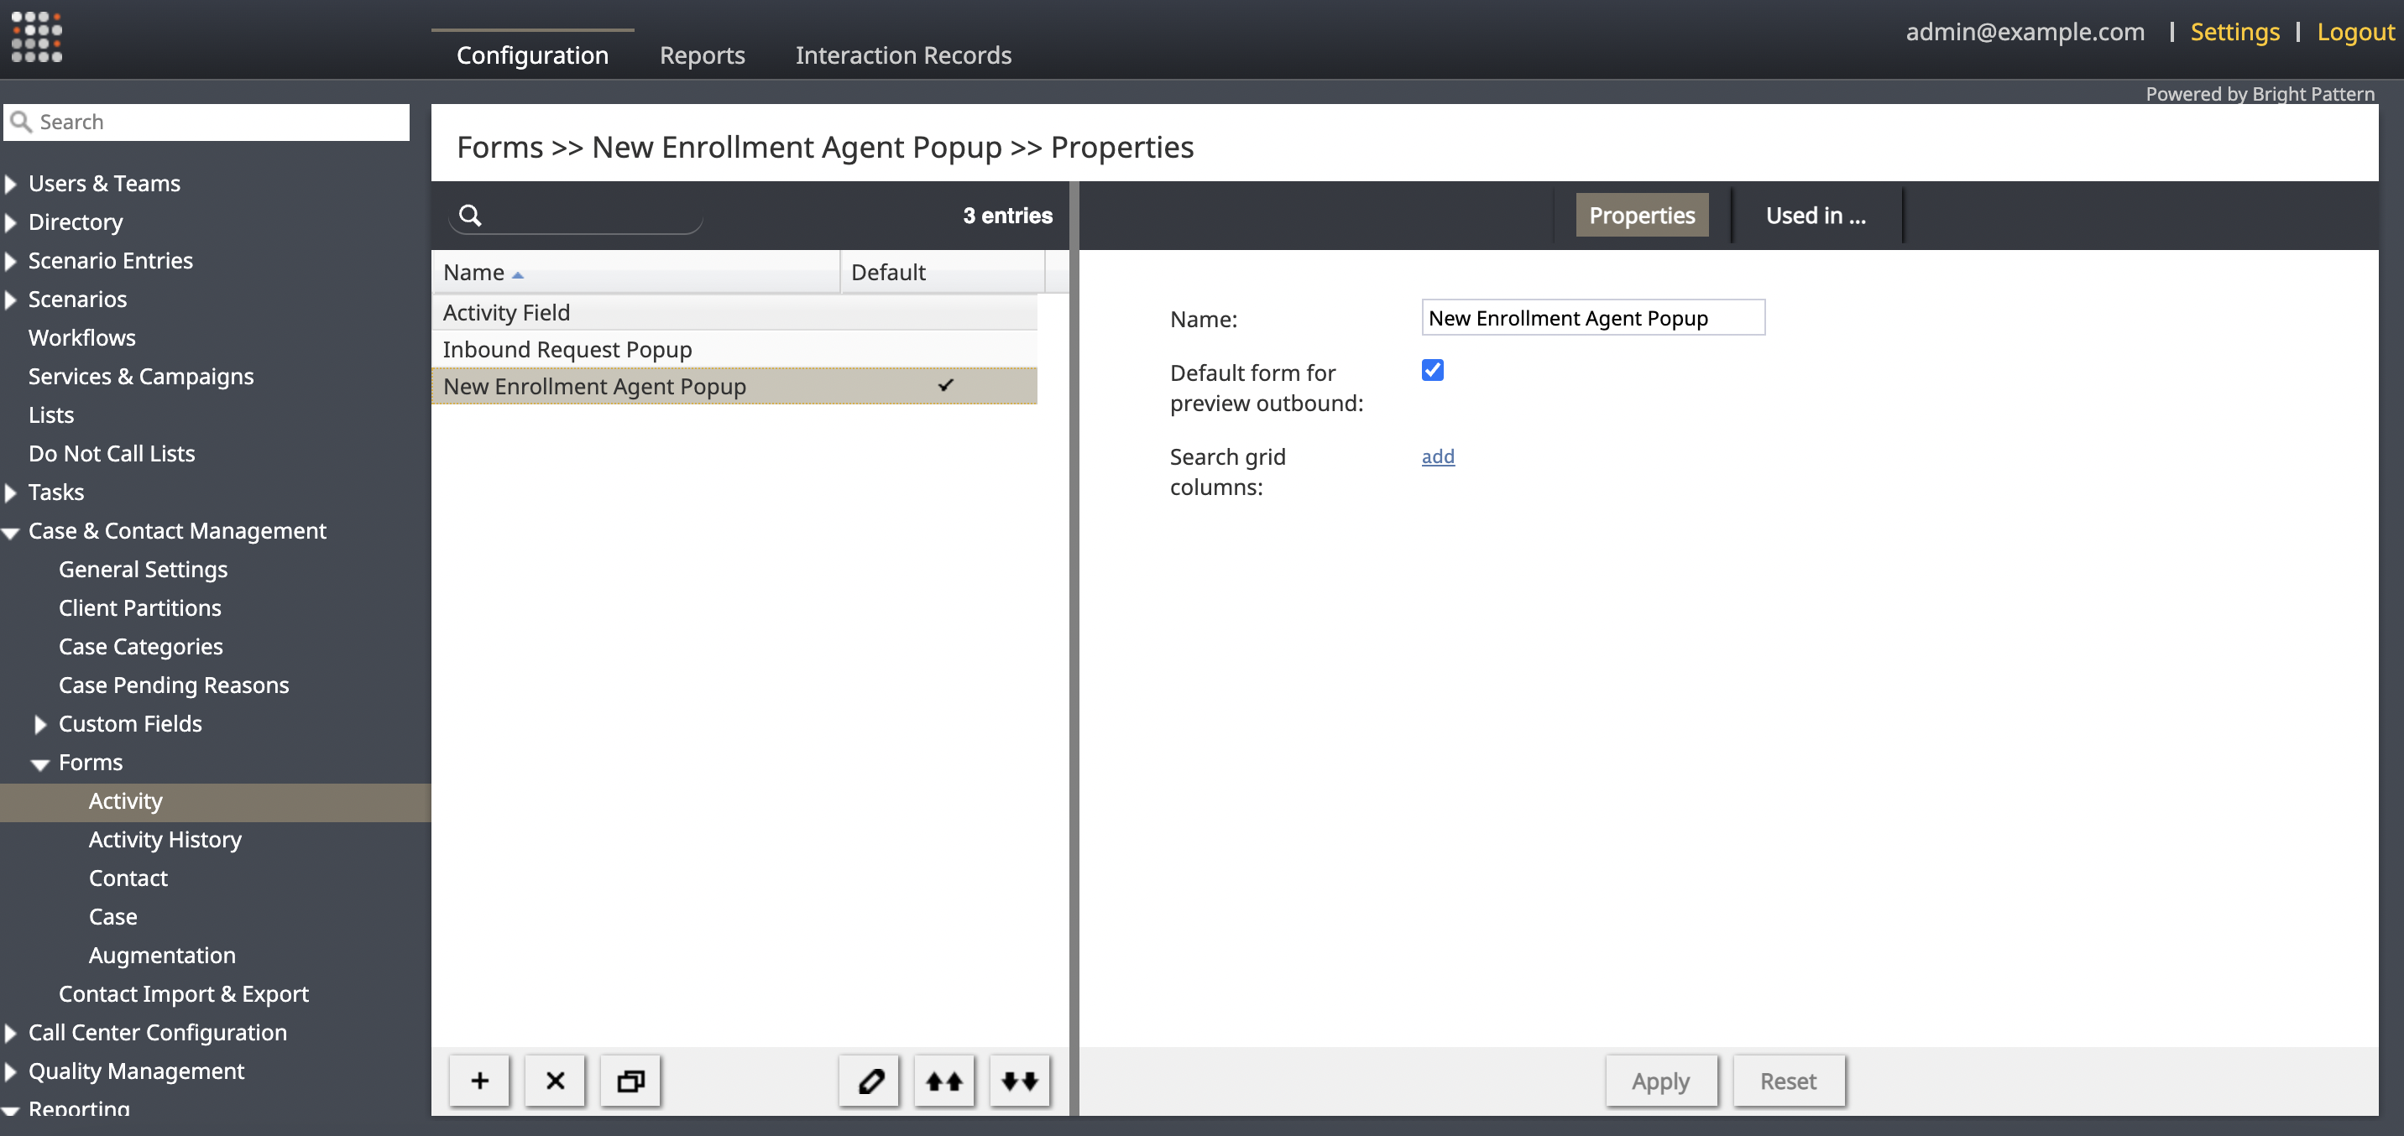2404x1136 pixels.
Task: Open the Interaction Records tab
Action: (903, 55)
